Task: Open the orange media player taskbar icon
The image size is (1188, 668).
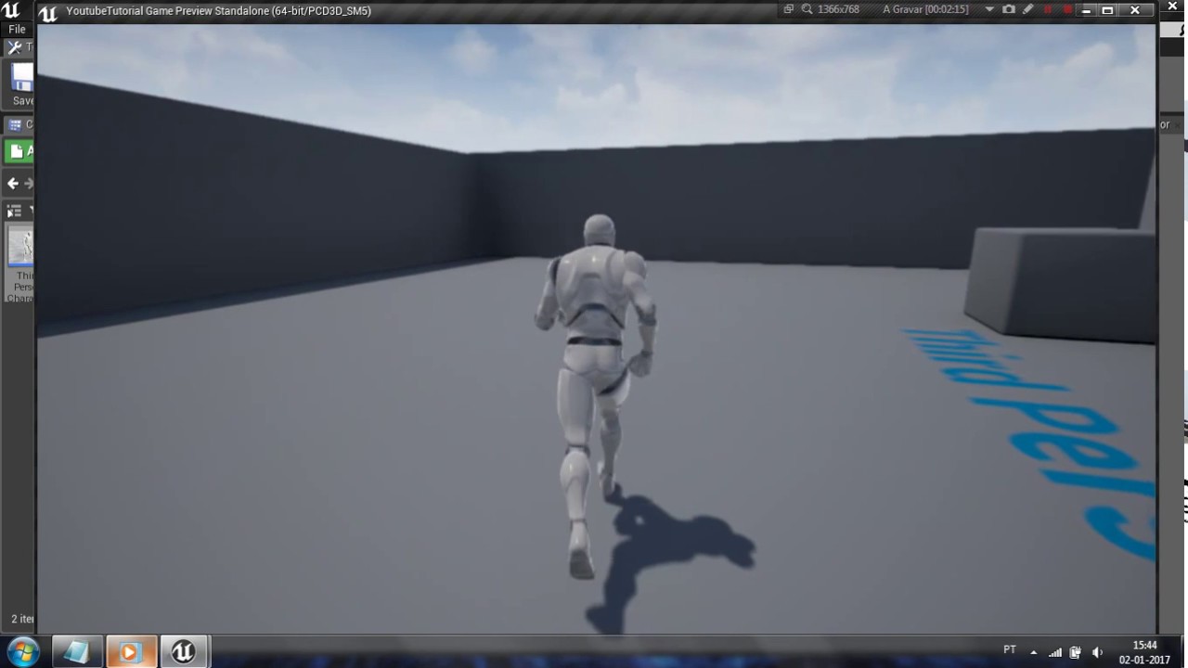Action: [130, 652]
